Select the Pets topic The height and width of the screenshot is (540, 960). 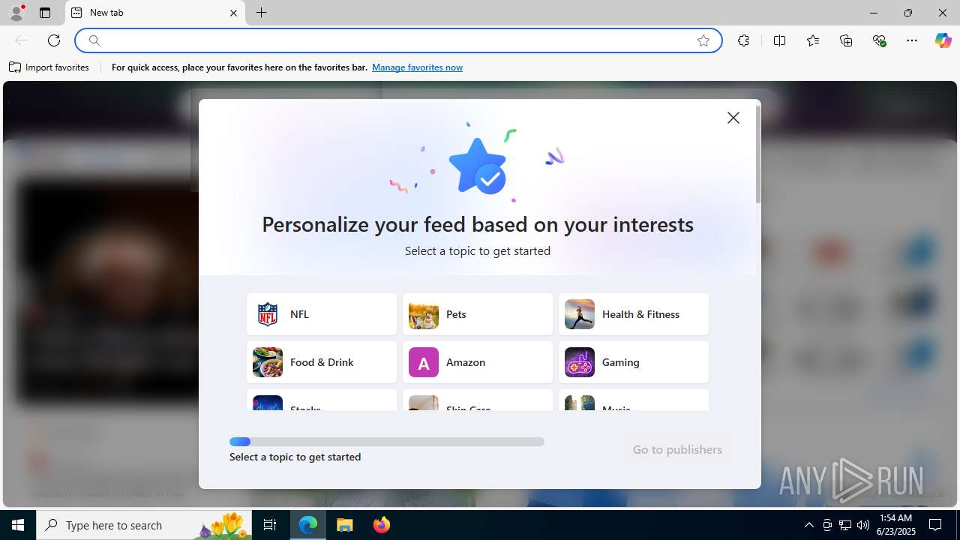[x=478, y=314]
